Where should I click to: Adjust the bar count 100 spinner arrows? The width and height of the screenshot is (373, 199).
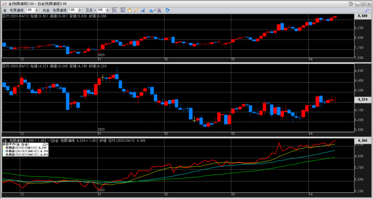tap(107, 10)
